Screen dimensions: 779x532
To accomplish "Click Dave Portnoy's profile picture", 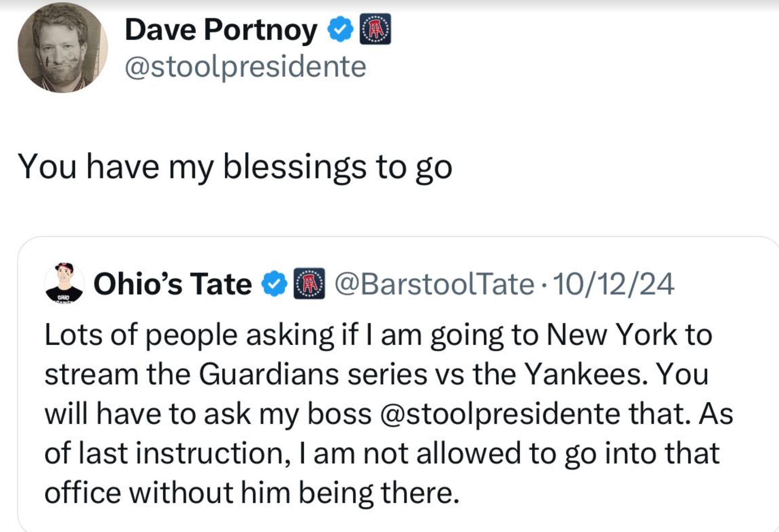I will (x=62, y=47).
